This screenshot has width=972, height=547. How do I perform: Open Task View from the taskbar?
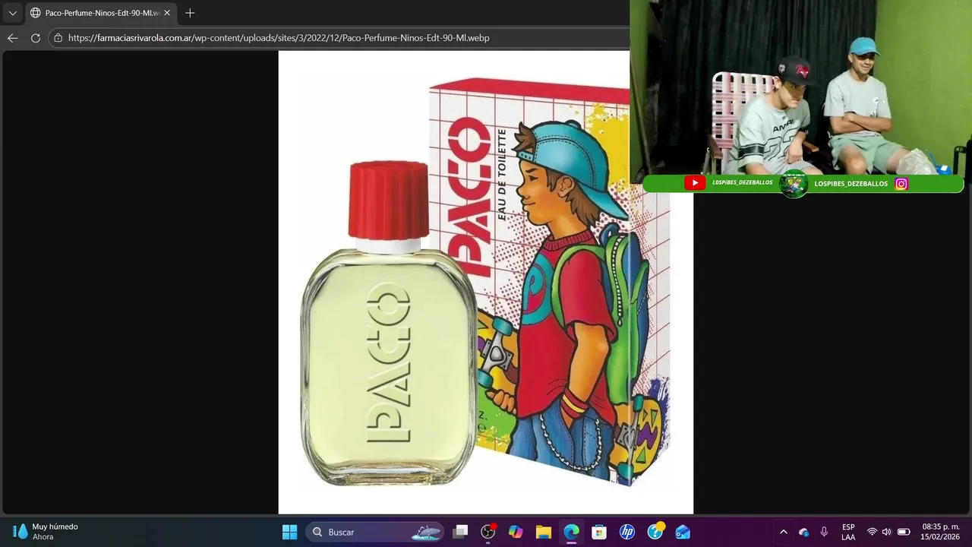click(460, 532)
